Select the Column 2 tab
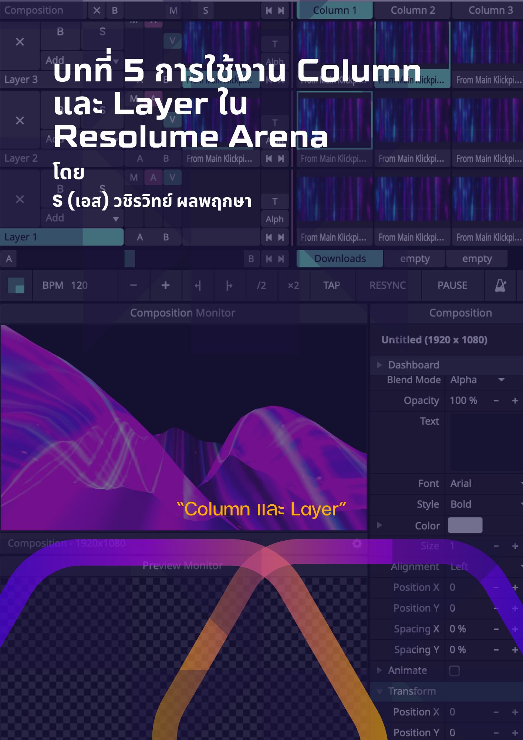 (413, 10)
